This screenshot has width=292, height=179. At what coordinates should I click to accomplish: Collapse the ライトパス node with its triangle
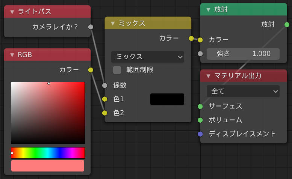(12, 12)
